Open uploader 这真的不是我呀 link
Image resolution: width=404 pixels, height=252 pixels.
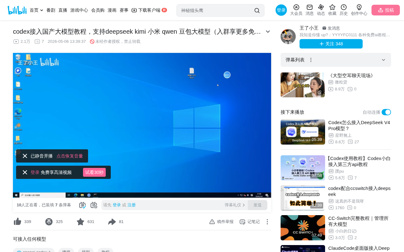(x=349, y=201)
